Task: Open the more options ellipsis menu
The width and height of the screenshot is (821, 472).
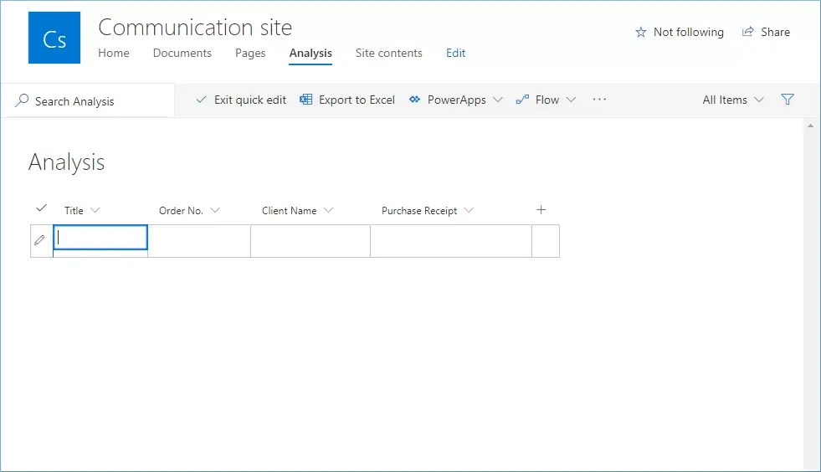Action: click(x=599, y=100)
